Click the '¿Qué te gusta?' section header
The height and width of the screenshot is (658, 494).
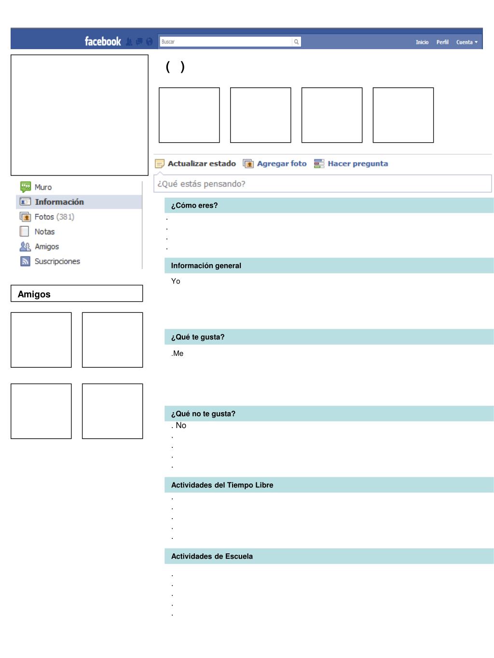(329, 337)
